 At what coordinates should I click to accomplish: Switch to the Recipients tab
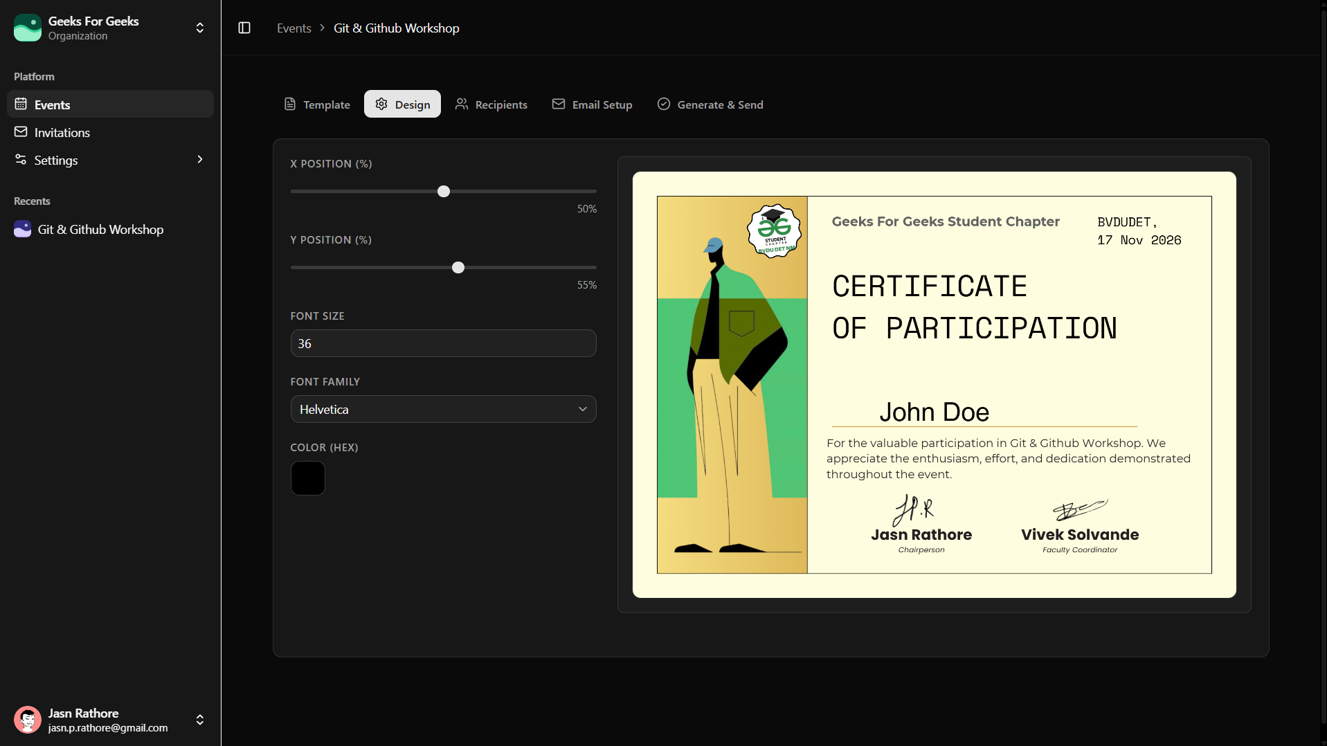[x=491, y=104]
